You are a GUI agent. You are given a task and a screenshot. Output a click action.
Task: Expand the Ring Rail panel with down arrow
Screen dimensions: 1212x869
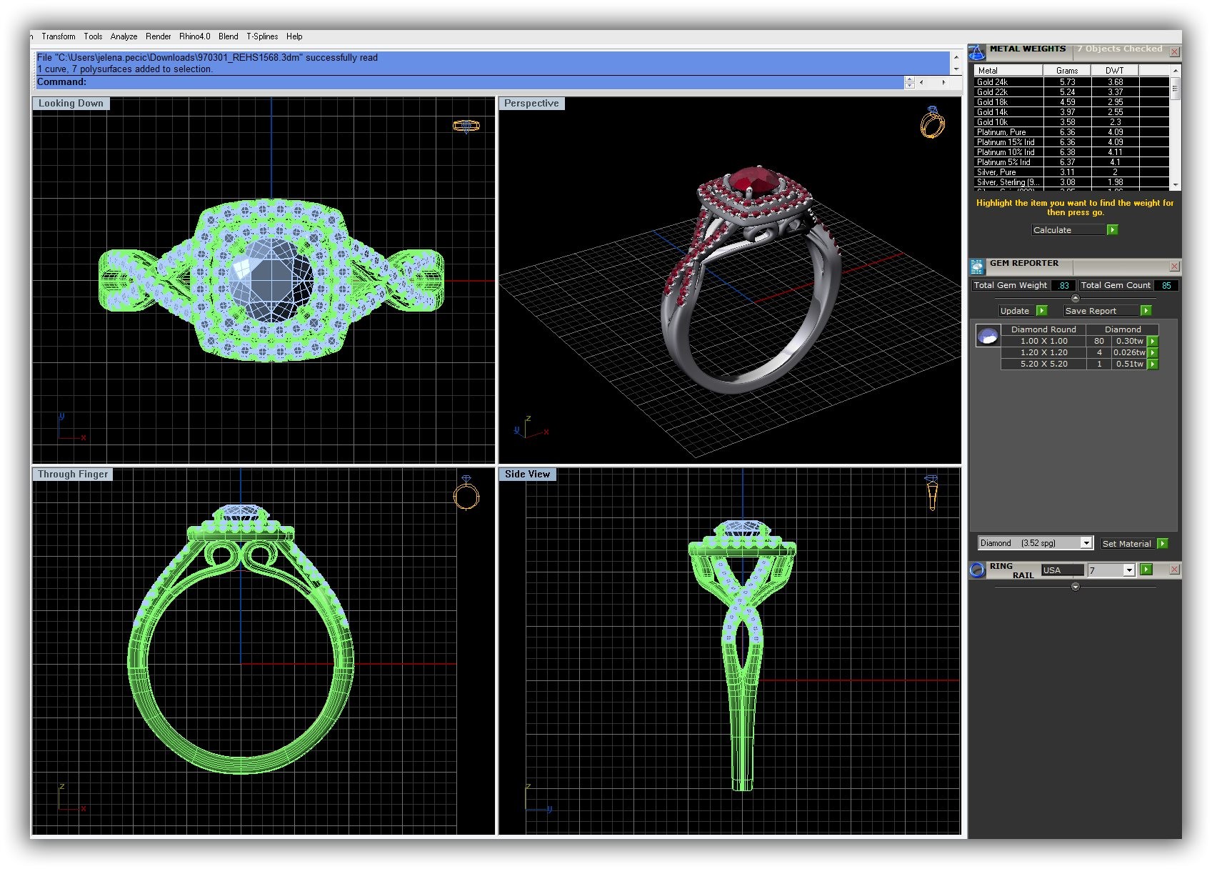click(x=1075, y=587)
